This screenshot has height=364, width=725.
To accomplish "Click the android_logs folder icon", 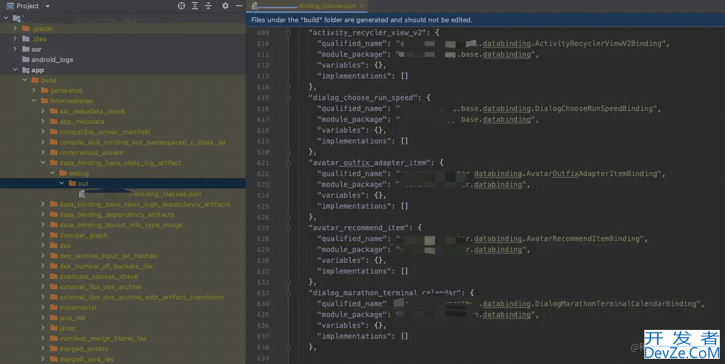I will [x=26, y=59].
